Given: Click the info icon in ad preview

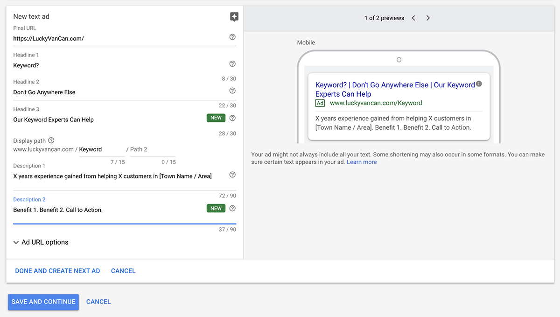Looking at the screenshot, I should click(479, 84).
